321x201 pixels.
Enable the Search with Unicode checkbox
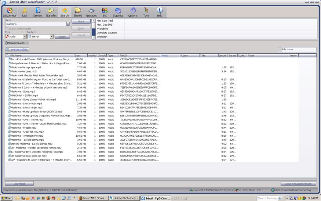point(6,29)
